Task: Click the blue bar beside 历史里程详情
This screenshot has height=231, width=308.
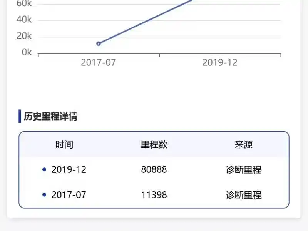Action: pyautogui.click(x=20, y=116)
